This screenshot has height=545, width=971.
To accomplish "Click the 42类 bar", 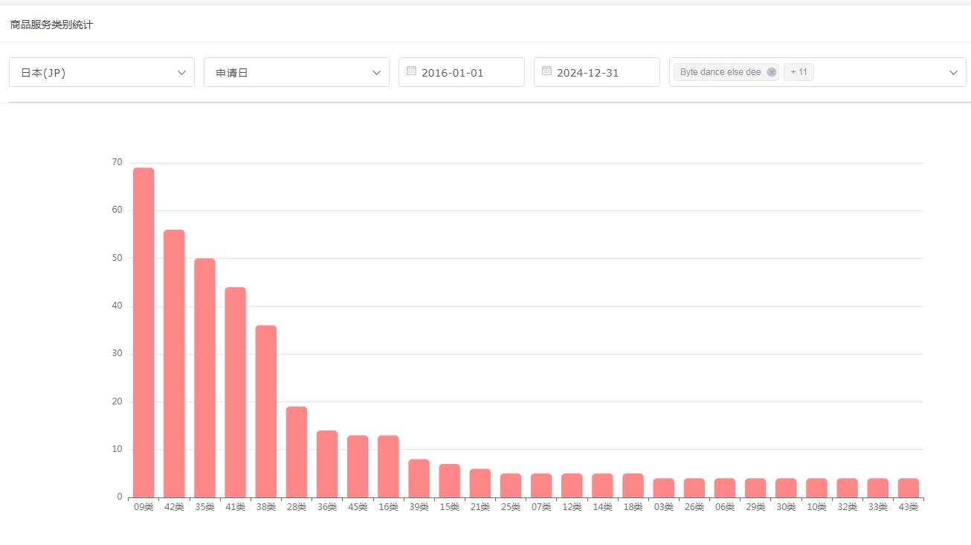I will 174,364.
